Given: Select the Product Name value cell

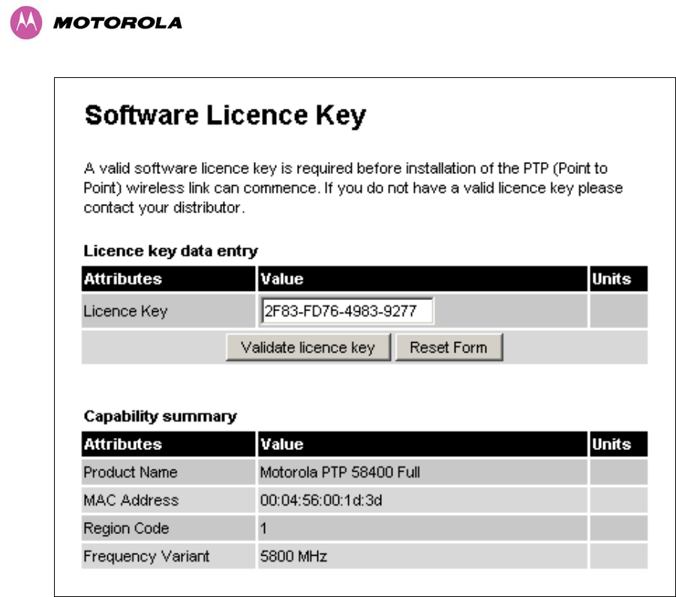Looking at the screenshot, I should coord(422,472).
